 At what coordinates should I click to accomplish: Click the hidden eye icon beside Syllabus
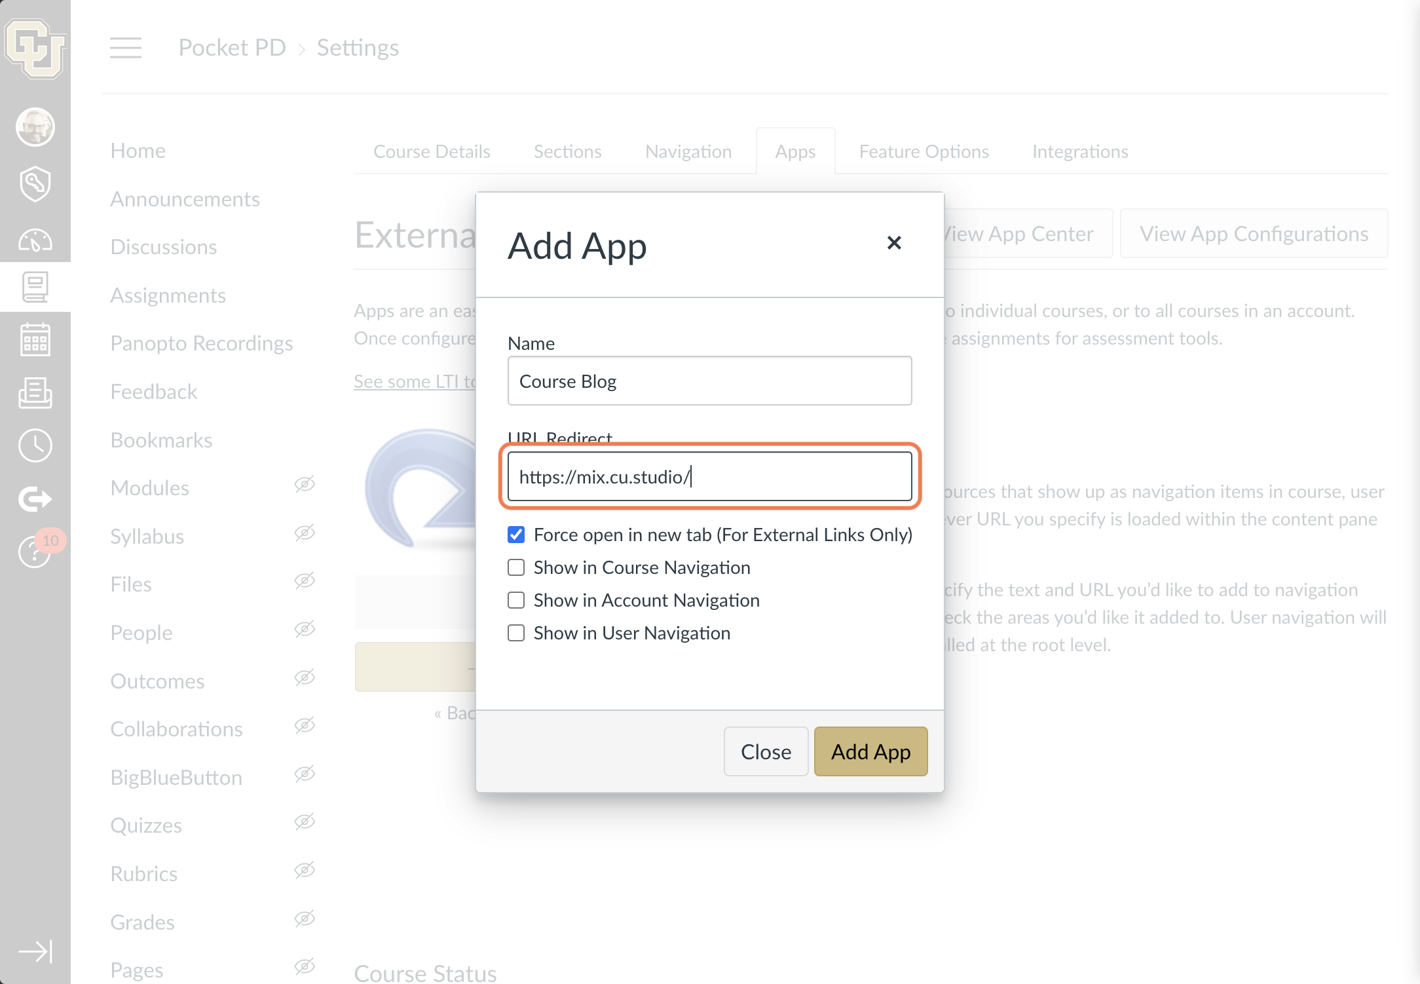pos(305,533)
